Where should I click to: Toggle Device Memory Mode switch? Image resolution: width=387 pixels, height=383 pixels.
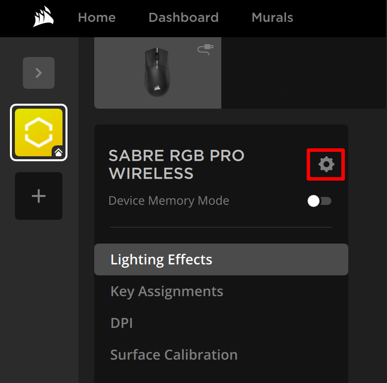(x=319, y=201)
